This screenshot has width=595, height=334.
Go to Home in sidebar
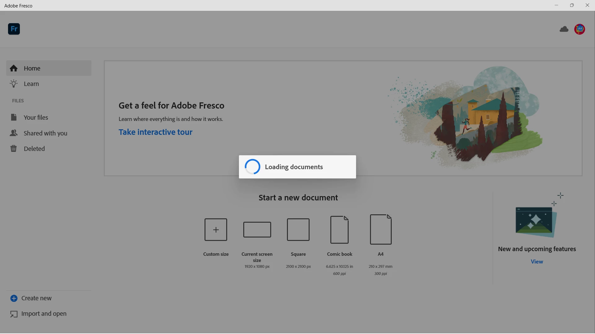(x=32, y=68)
